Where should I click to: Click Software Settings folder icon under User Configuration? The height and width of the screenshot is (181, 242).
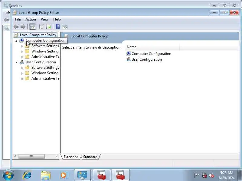pos(27,67)
